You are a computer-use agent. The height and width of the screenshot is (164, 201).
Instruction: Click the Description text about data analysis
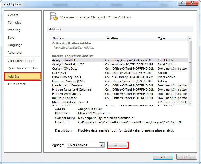126,130
